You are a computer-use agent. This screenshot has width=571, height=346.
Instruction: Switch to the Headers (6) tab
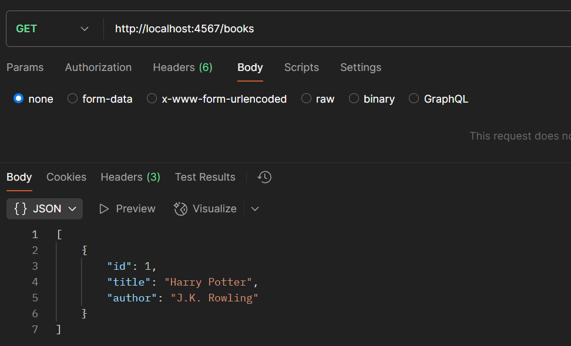point(182,67)
